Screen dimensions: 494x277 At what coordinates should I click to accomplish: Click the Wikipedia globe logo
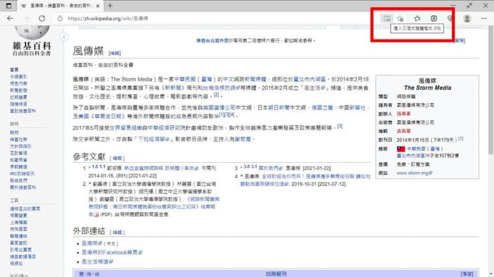tap(32, 33)
